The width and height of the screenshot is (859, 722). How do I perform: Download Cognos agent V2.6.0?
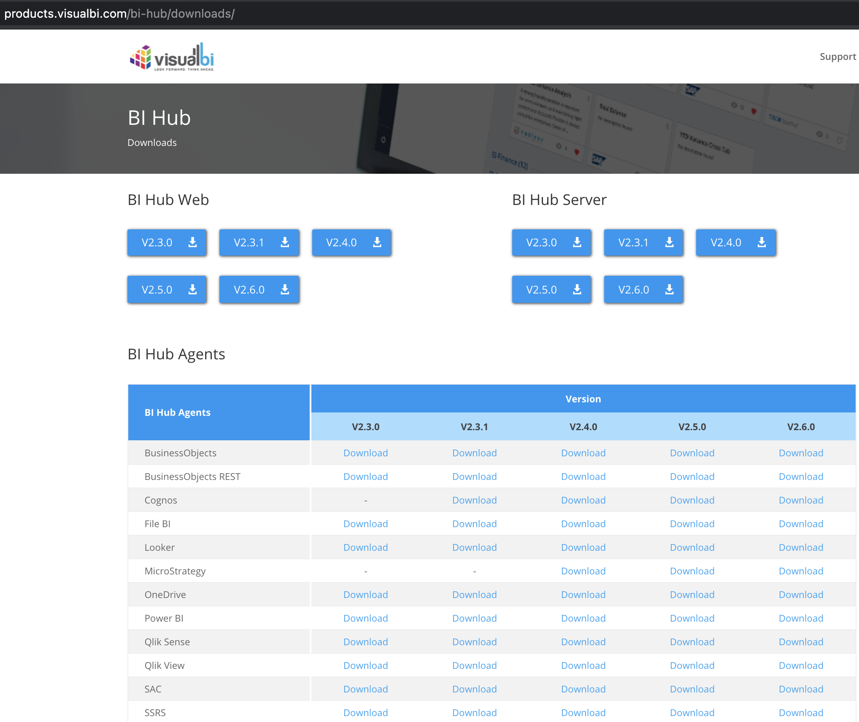pyautogui.click(x=801, y=500)
